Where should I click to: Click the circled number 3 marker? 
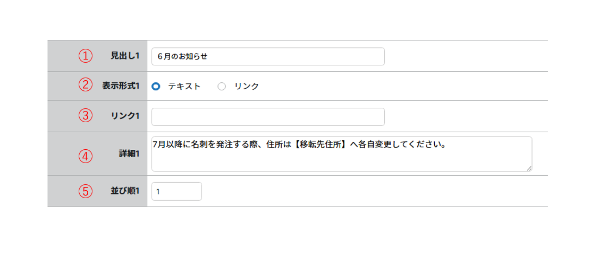(x=86, y=115)
